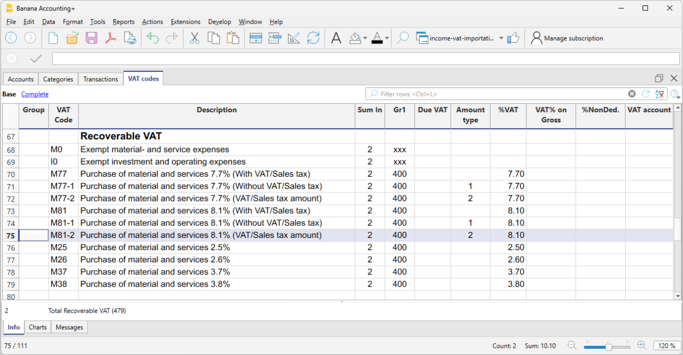Click the insert rows toolbar icon
The height and width of the screenshot is (355, 683).
pyautogui.click(x=256, y=38)
